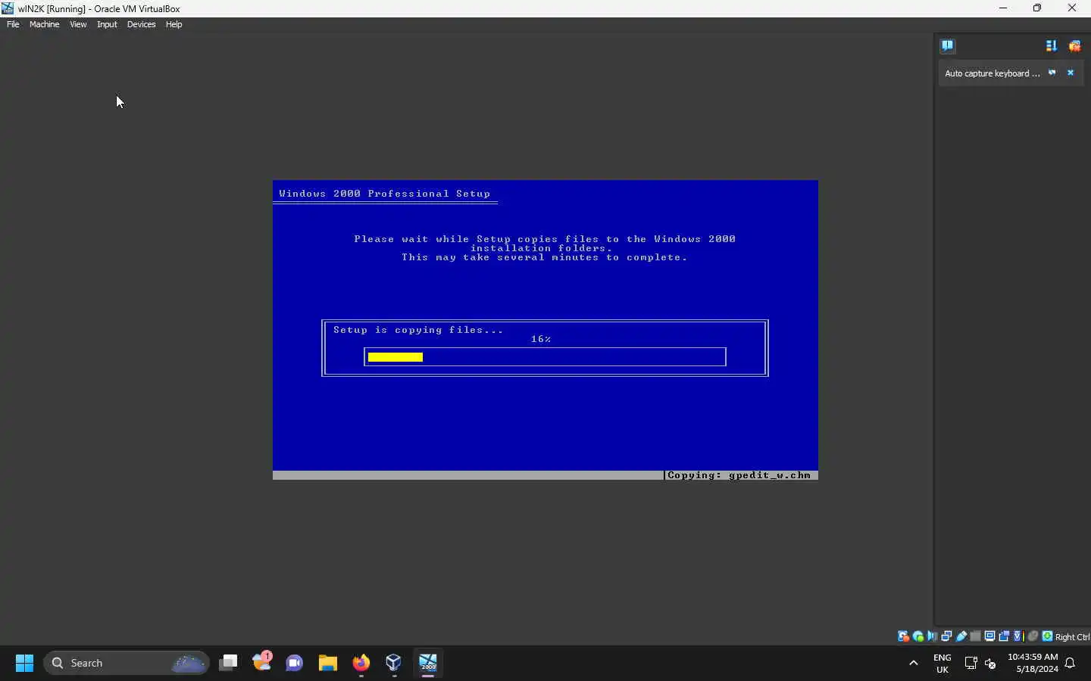Open the Windows notification bell

click(x=1071, y=663)
